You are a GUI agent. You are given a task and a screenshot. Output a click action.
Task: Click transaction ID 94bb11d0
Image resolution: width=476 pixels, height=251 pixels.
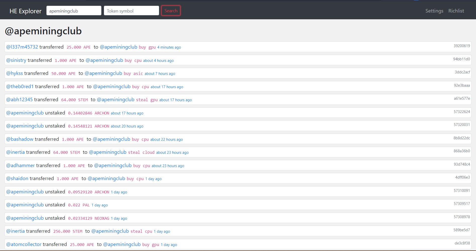(x=461, y=59)
